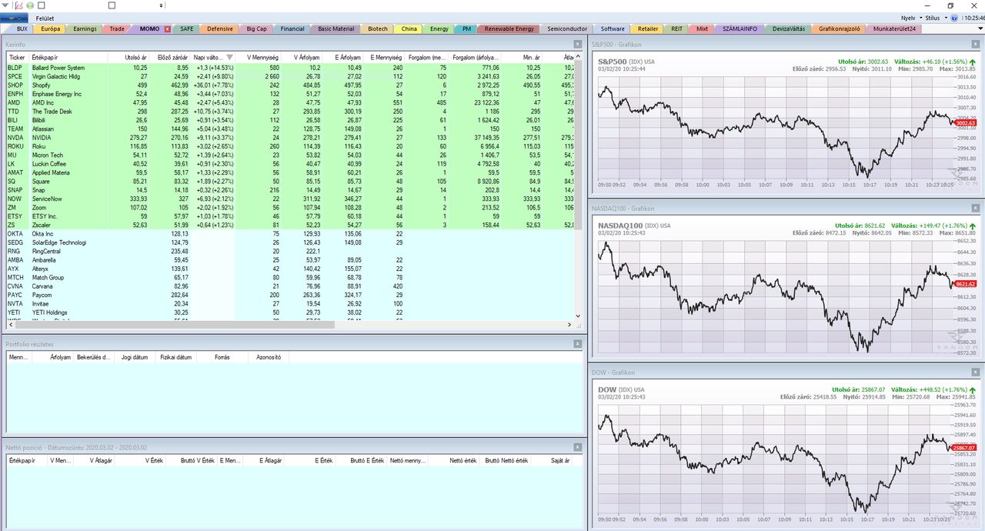Open the blue application menu button
The height and width of the screenshot is (531, 985).
pos(15,18)
